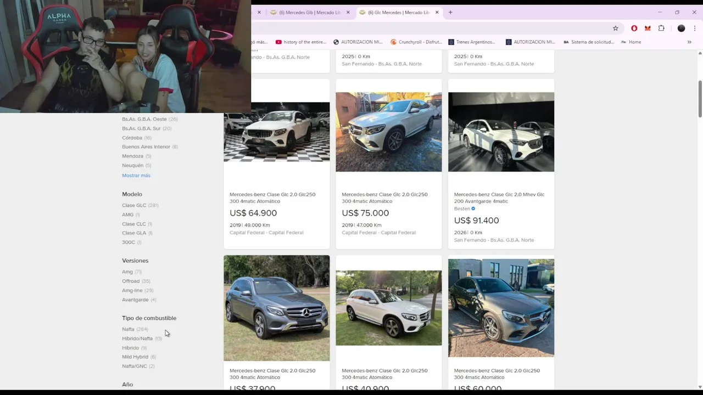Click the '2019 | 49.000 Km' detail
Screen dimensions: 703x395
click(250, 225)
